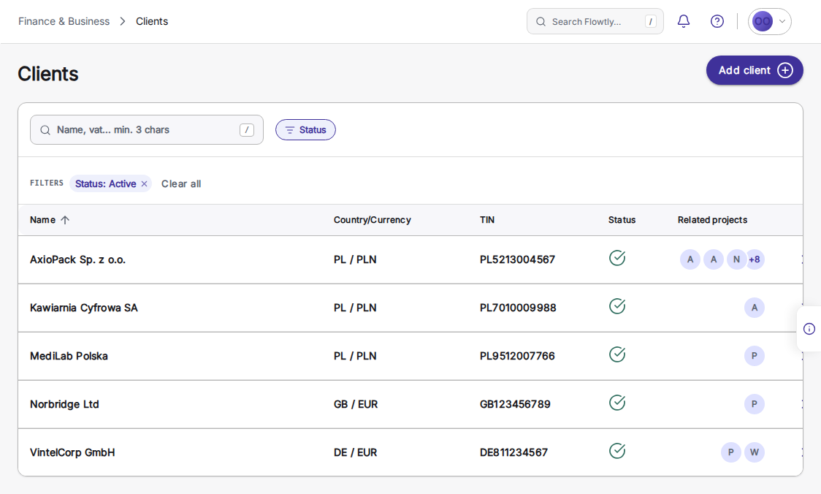This screenshot has width=821, height=494.
Task: Open the notifications bell
Action: pos(683,21)
